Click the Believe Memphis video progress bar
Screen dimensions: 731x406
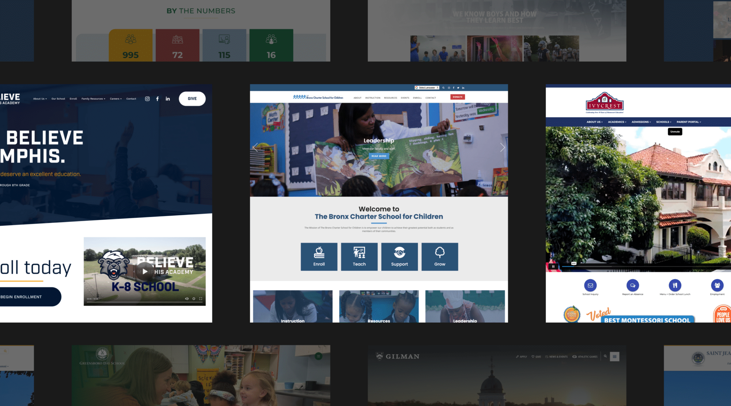point(144,302)
